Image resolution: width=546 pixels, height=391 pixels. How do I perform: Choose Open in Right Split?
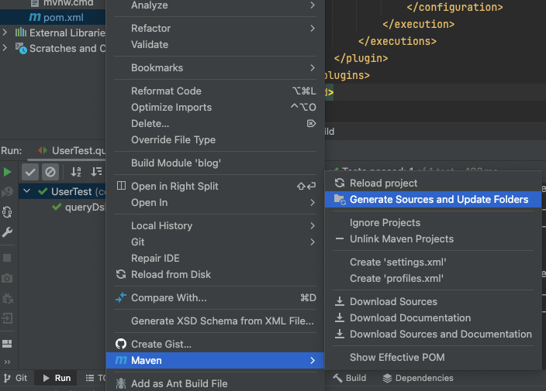(215, 187)
